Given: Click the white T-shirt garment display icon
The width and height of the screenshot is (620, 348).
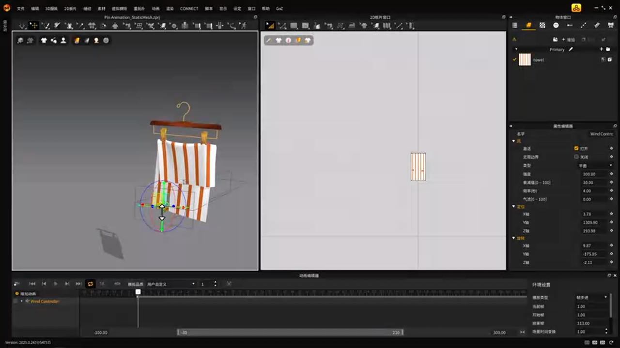Looking at the screenshot, I should (x=44, y=41).
